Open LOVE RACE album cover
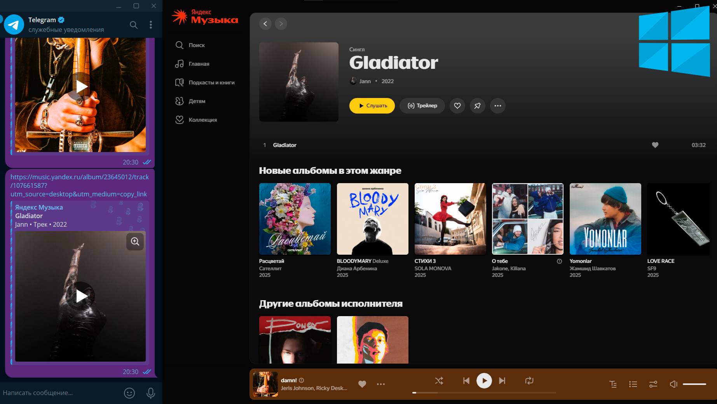This screenshot has height=404, width=717. click(679, 219)
